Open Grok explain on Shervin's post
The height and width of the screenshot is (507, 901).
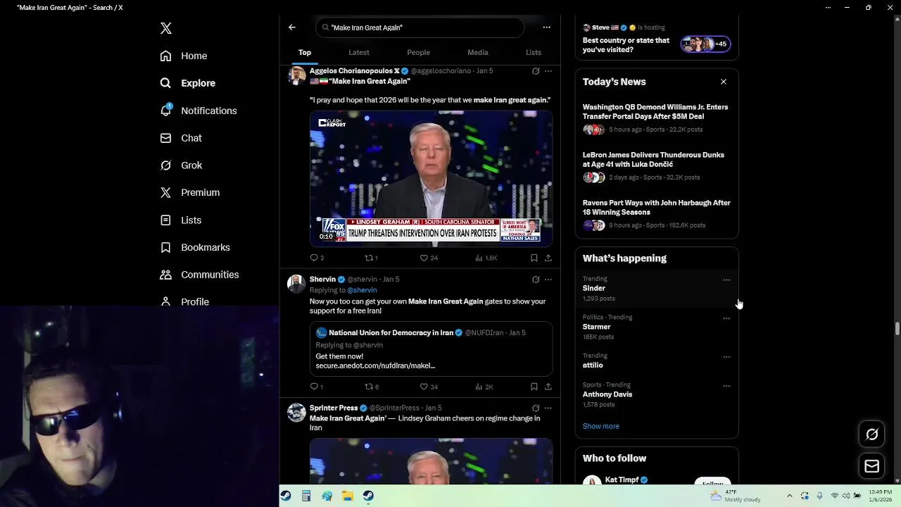pos(536,280)
